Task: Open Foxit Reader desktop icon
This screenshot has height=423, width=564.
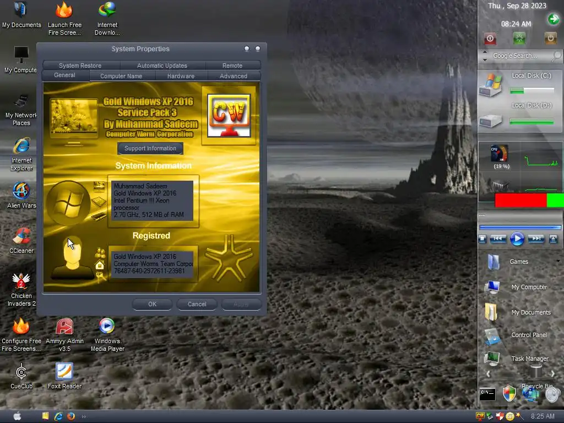Action: click(x=64, y=376)
